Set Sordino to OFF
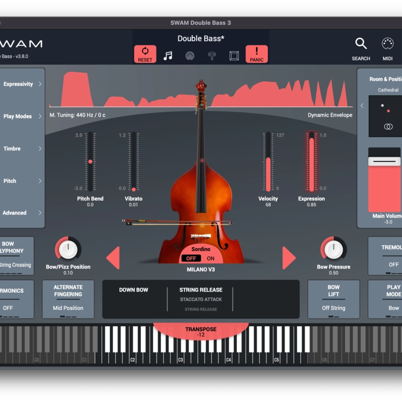 coord(191,258)
